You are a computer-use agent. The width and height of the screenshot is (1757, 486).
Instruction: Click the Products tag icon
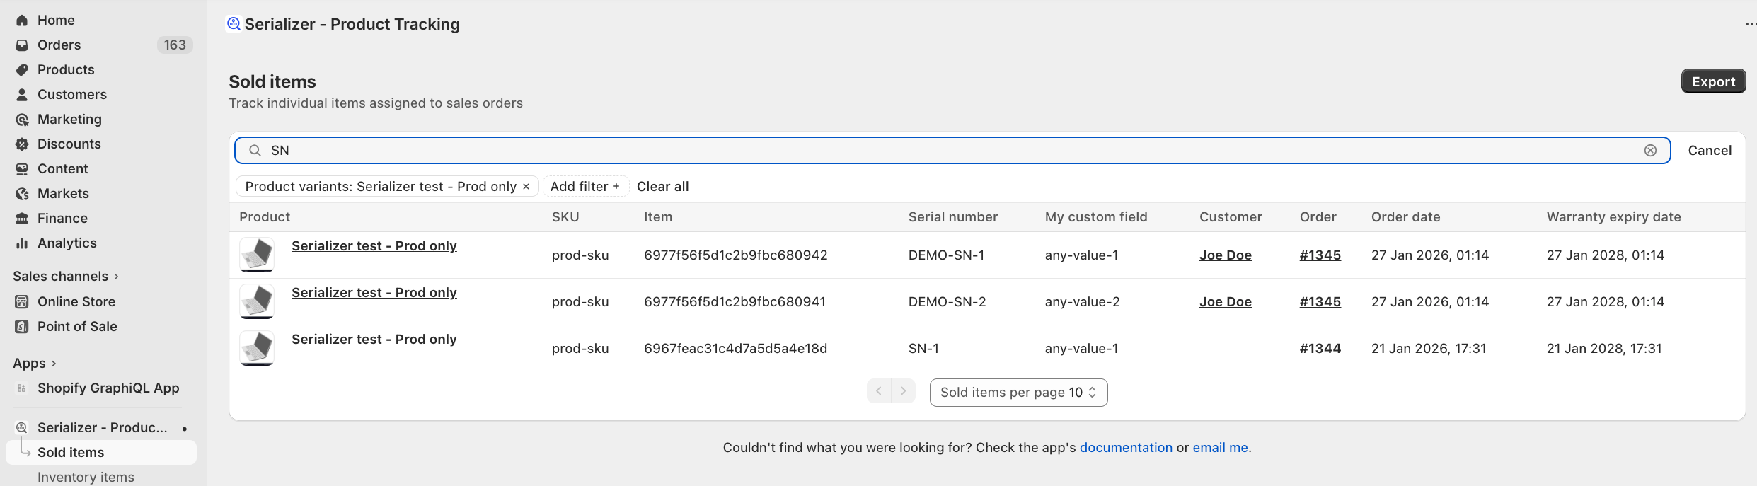pyautogui.click(x=22, y=70)
